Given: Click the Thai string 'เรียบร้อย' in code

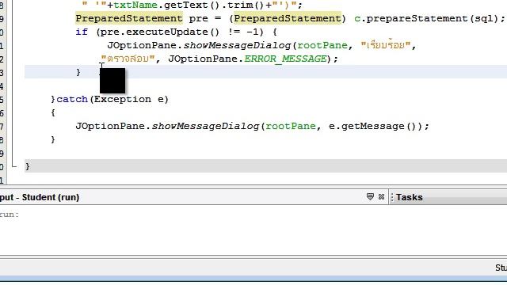Looking at the screenshot, I should pos(386,45).
